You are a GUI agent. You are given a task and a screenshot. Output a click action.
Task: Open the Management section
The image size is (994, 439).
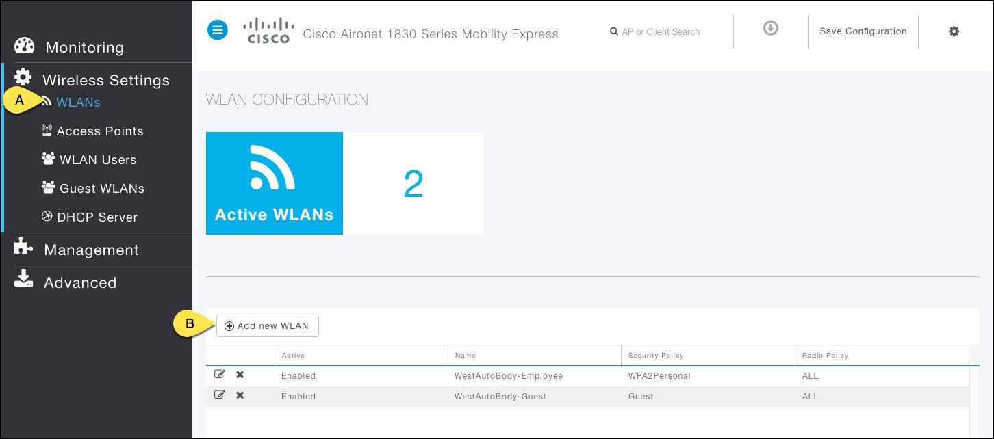[91, 250]
